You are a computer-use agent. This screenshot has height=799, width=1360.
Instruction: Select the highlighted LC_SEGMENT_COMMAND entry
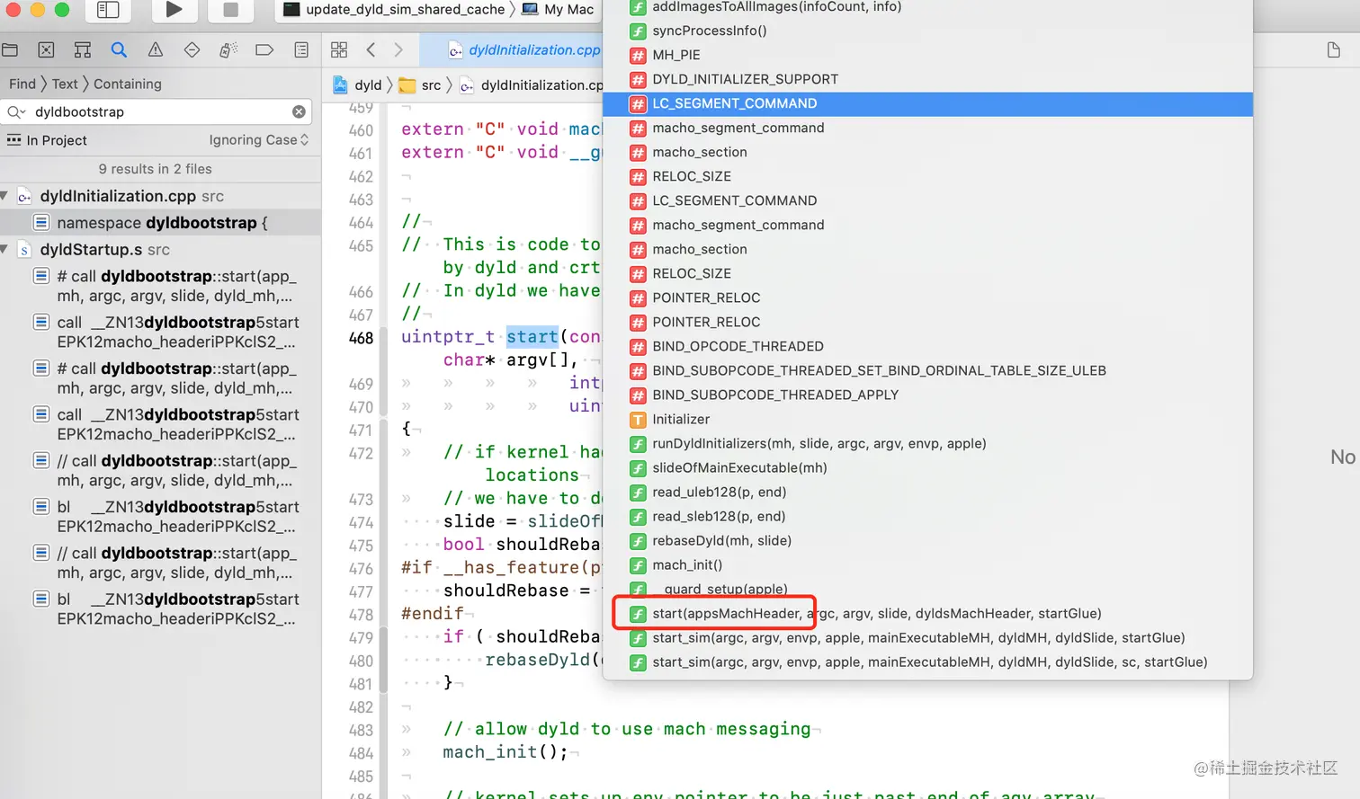click(x=927, y=103)
